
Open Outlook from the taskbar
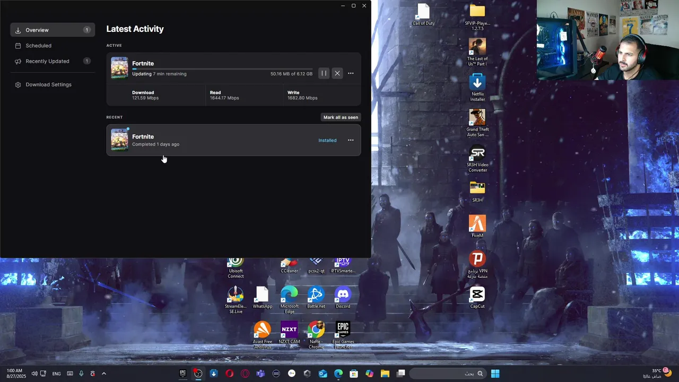click(323, 374)
